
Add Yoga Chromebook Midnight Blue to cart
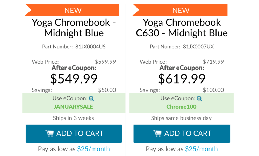pos(74,133)
